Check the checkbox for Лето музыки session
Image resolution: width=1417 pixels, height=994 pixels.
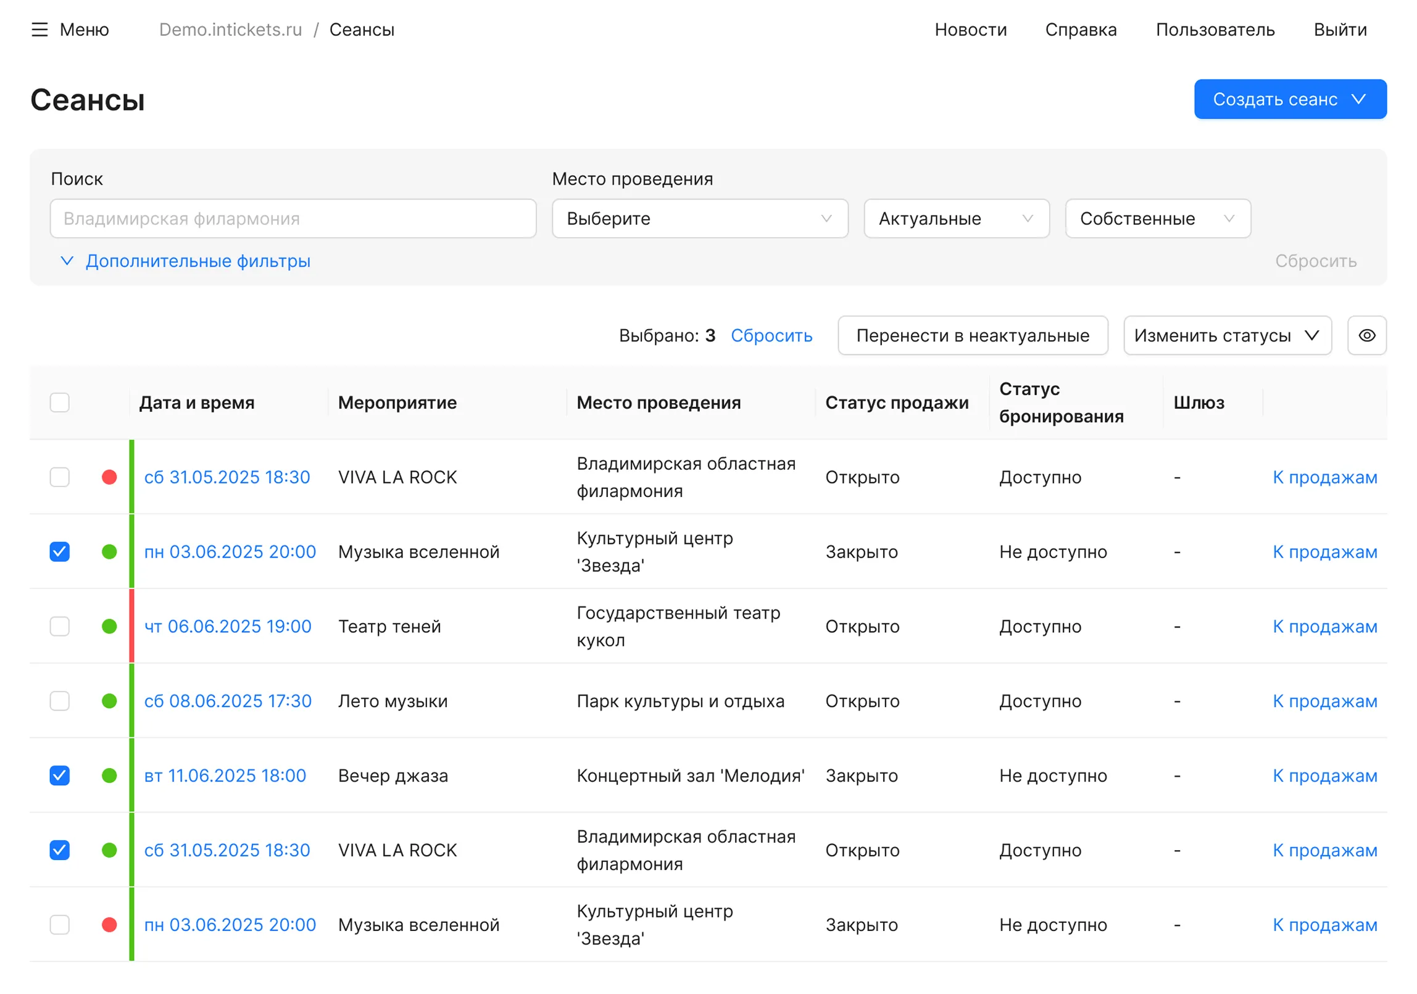(x=59, y=701)
